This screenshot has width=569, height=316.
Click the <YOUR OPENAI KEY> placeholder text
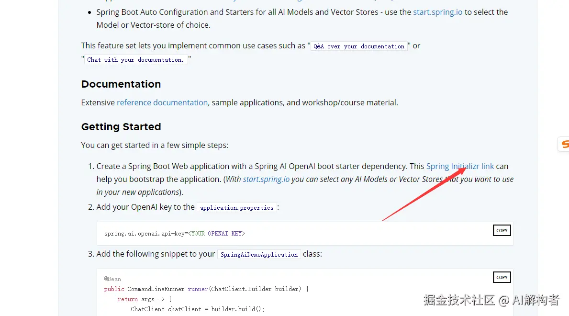pyautogui.click(x=217, y=234)
